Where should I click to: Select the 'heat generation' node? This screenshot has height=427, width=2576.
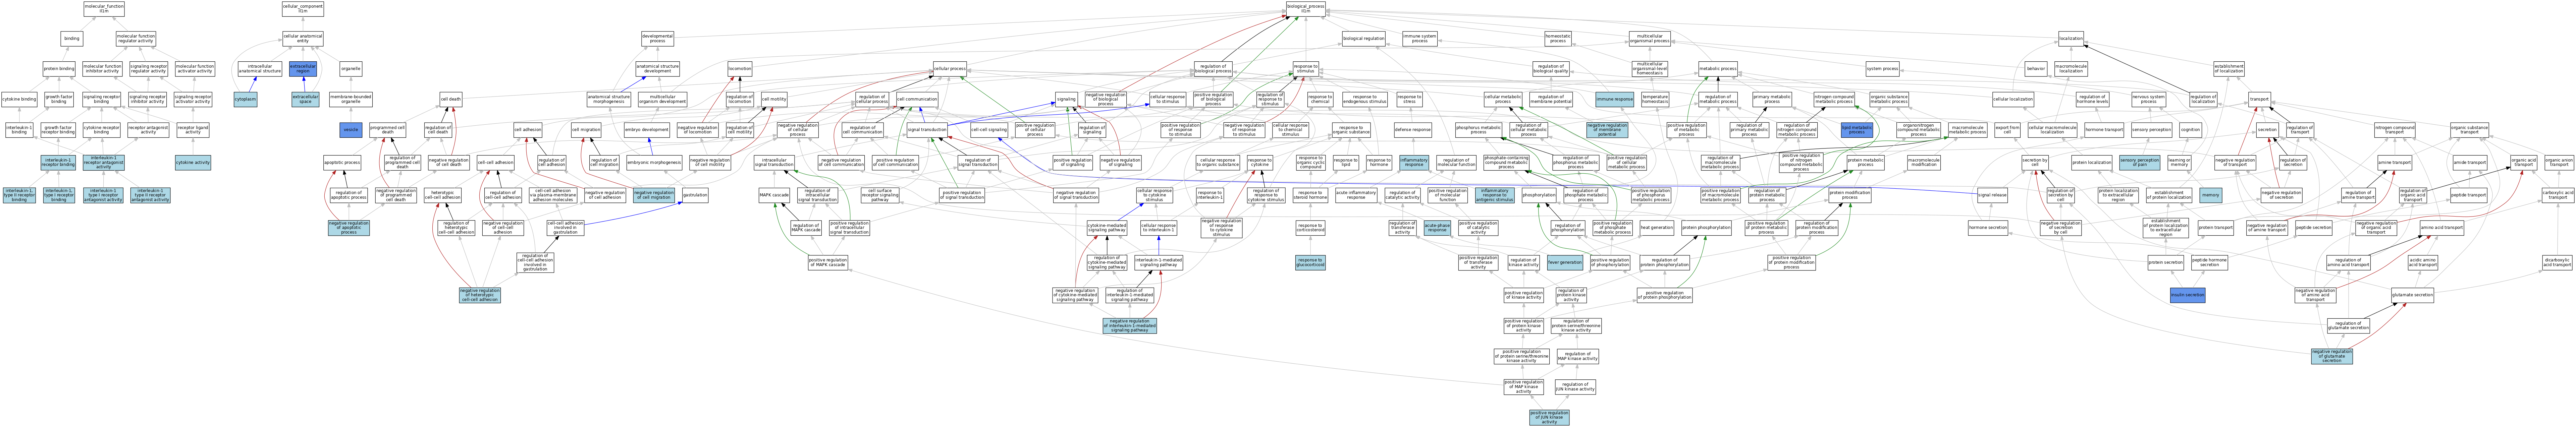coord(1657,228)
